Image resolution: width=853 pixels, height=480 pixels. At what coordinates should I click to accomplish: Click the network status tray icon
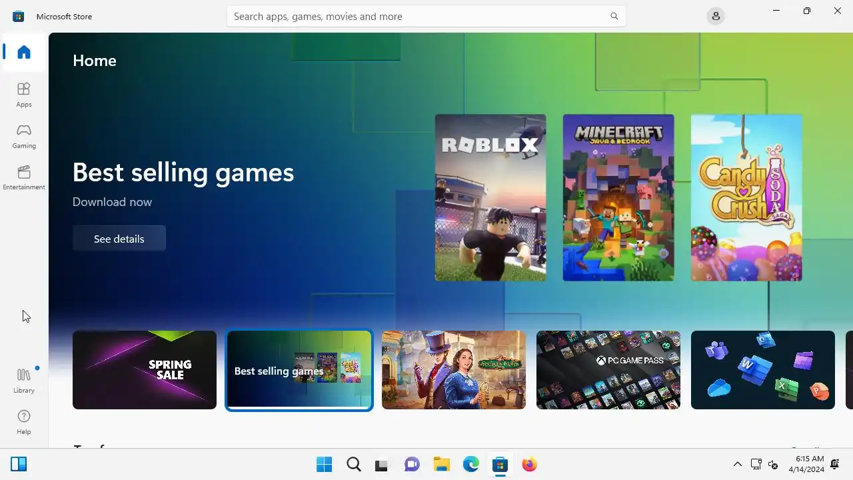point(756,465)
